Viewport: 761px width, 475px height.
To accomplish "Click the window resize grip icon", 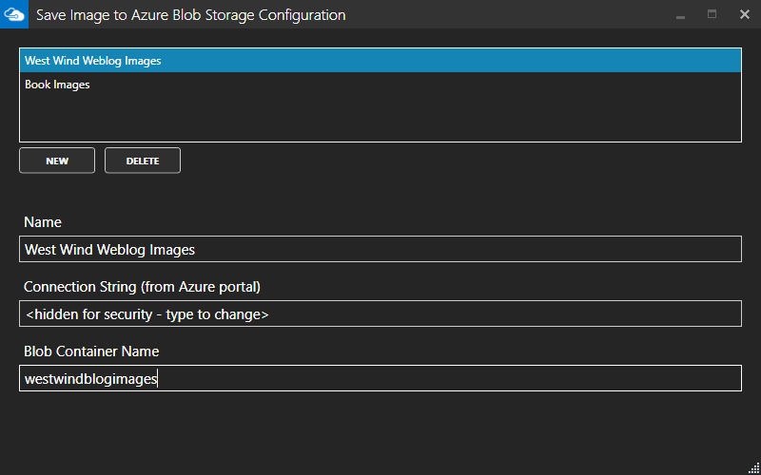I will pos(753,468).
